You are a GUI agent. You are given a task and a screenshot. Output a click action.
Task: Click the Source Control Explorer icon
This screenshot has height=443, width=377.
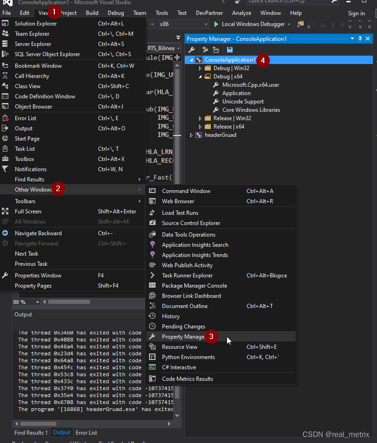point(152,223)
